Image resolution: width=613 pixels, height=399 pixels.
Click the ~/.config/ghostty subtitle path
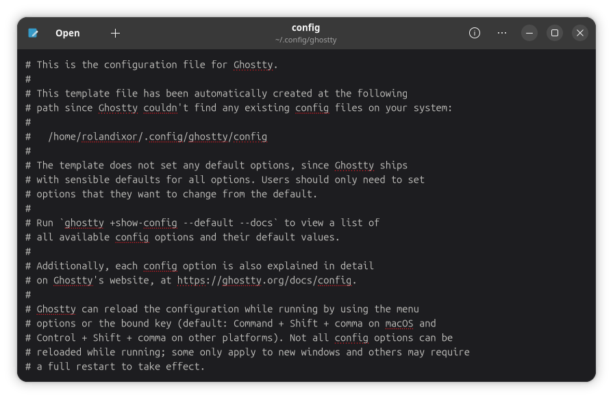305,40
